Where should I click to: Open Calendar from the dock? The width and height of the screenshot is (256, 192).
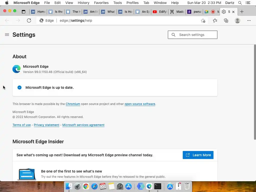(103, 186)
